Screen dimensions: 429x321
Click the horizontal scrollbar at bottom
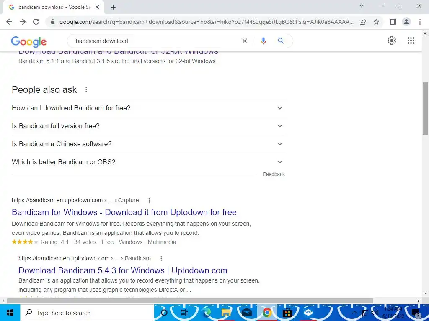pyautogui.click(x=190, y=301)
